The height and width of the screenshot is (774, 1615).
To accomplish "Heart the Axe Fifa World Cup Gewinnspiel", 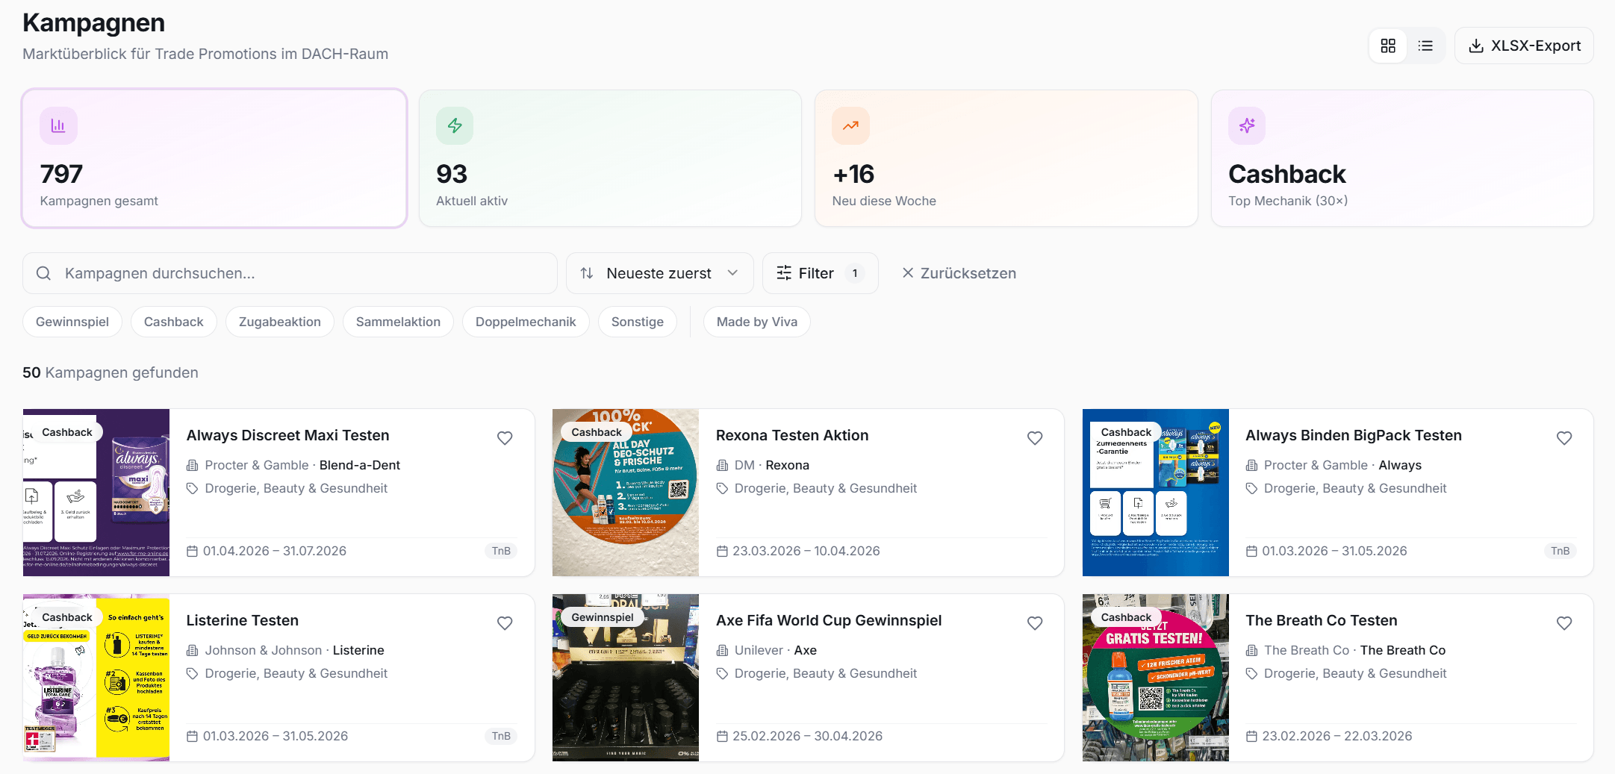I will (x=1034, y=623).
